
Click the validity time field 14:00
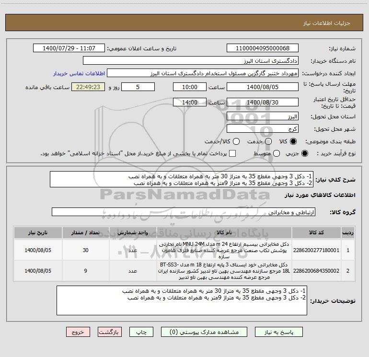click(190, 102)
